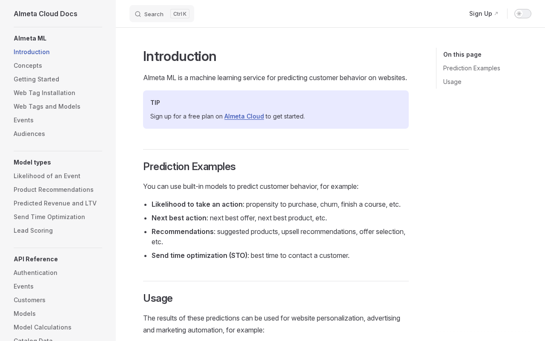Open Web Tags and Models page
This screenshot has height=341, width=545.
coord(47,107)
